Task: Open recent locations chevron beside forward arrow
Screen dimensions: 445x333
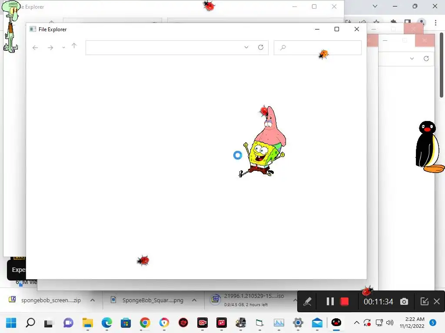Action: pyautogui.click(x=63, y=48)
